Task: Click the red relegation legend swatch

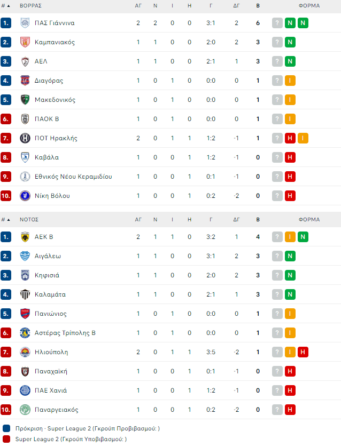Action: pos(6,439)
